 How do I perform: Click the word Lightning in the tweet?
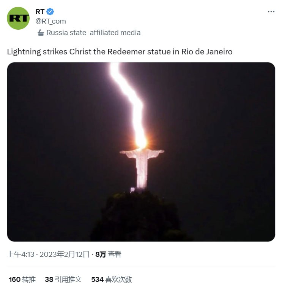tap(24, 52)
